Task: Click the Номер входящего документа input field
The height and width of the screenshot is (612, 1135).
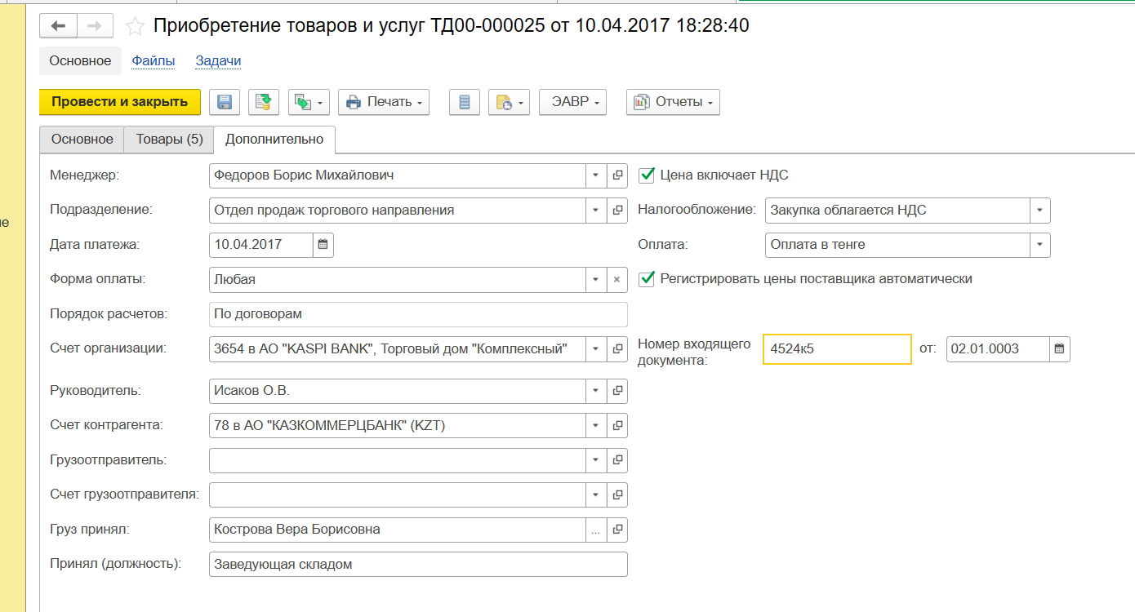Action: 836,349
